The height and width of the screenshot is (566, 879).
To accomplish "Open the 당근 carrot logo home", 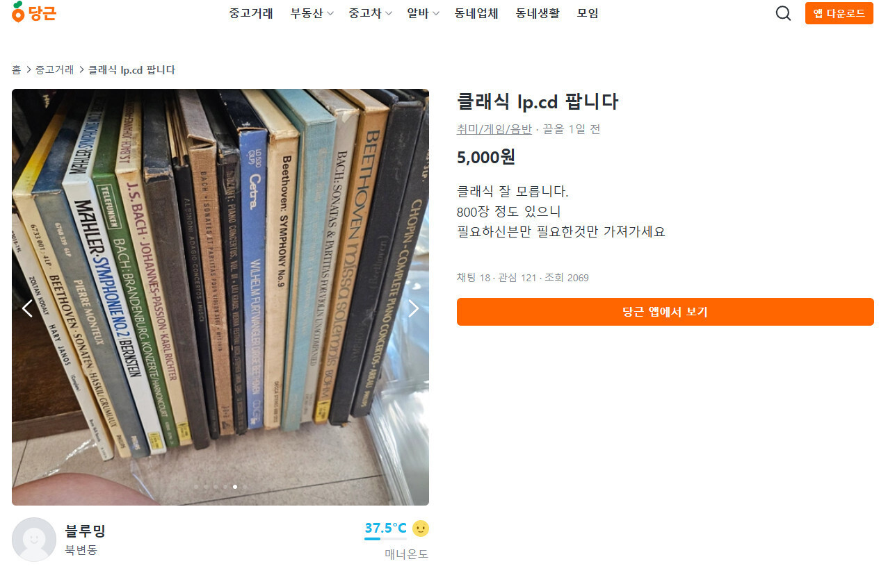I will pos(34,12).
